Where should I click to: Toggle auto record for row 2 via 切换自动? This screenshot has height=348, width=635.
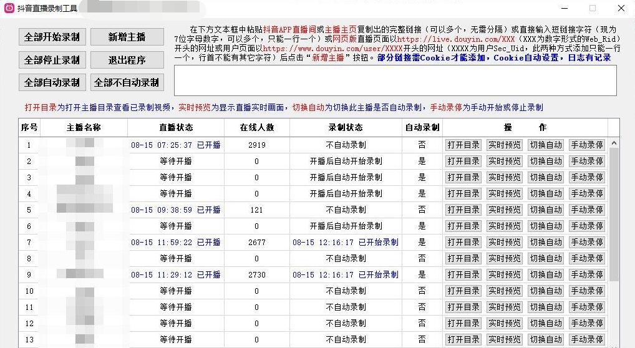pyautogui.click(x=546, y=162)
